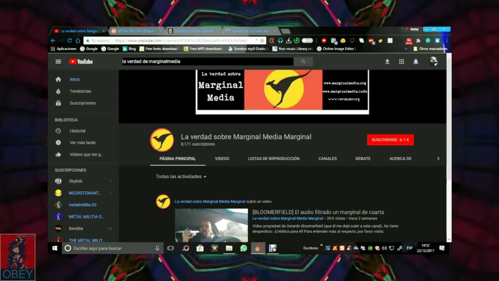499x281 pixels.
Task: Open the DEBATE channel tab
Action: pyautogui.click(x=363, y=158)
